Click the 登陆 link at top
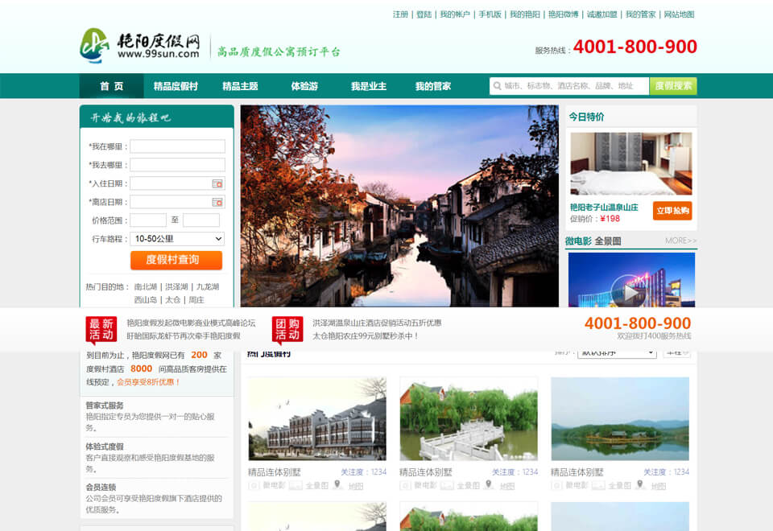The width and height of the screenshot is (773, 531). tap(424, 14)
